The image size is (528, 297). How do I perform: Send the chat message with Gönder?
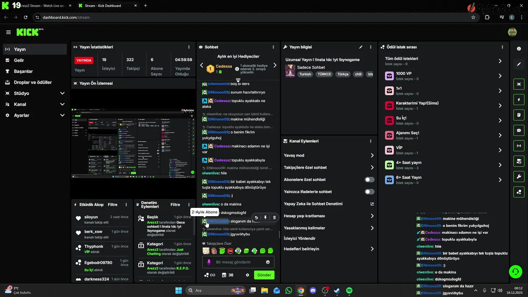click(x=264, y=275)
